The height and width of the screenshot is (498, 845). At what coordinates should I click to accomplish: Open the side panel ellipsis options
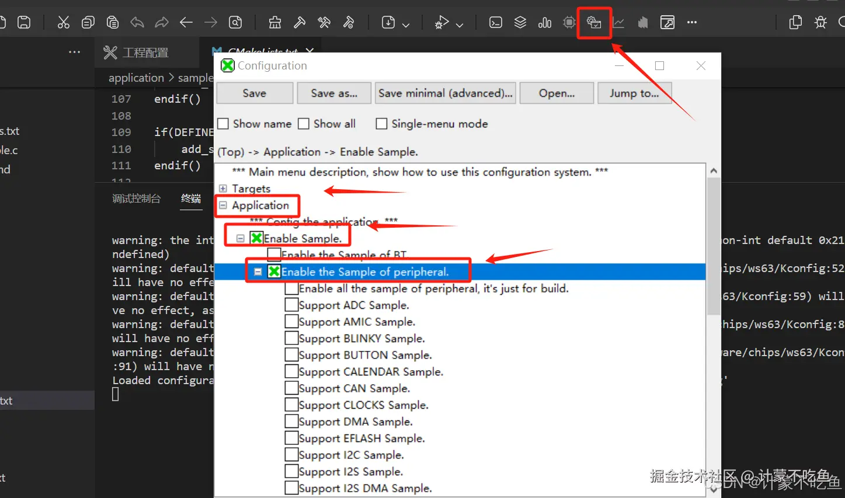click(75, 52)
